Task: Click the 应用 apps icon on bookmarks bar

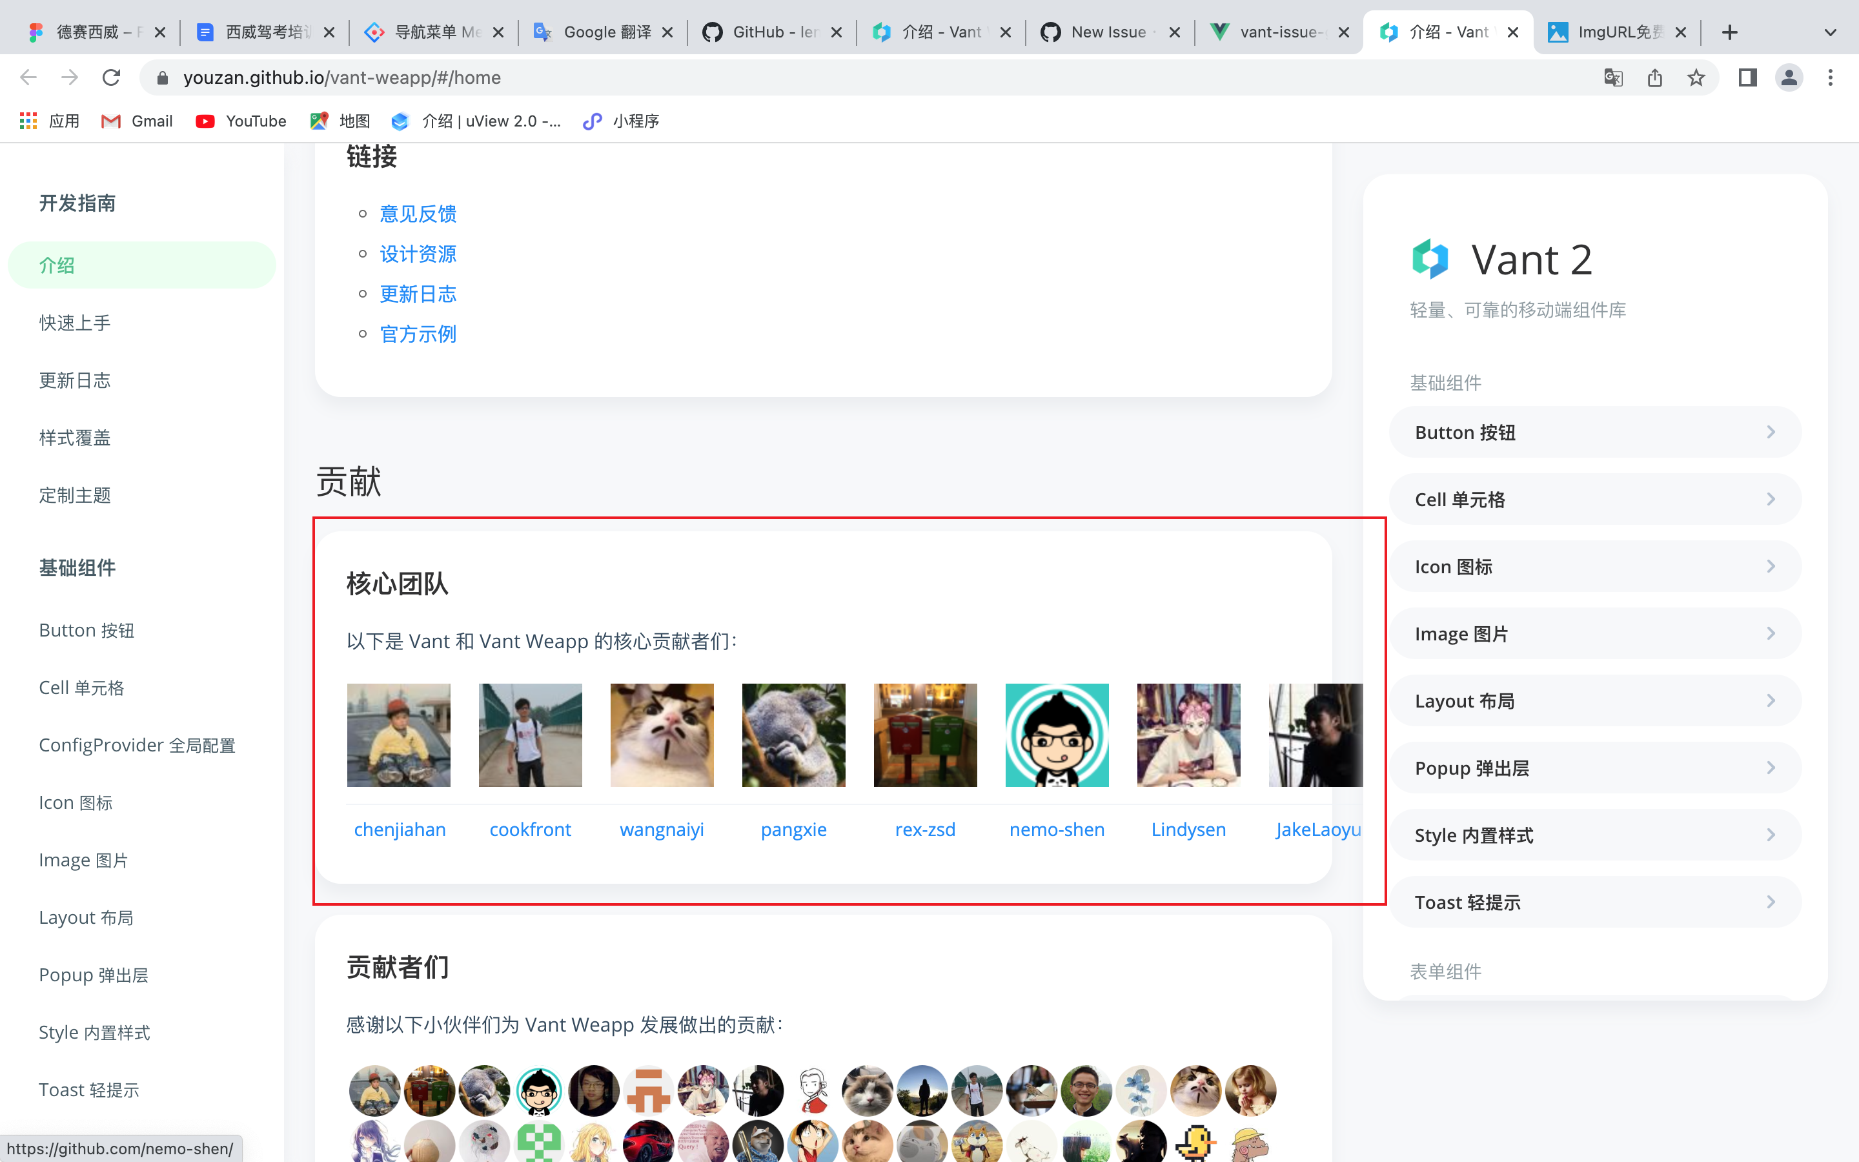Action: (x=28, y=121)
